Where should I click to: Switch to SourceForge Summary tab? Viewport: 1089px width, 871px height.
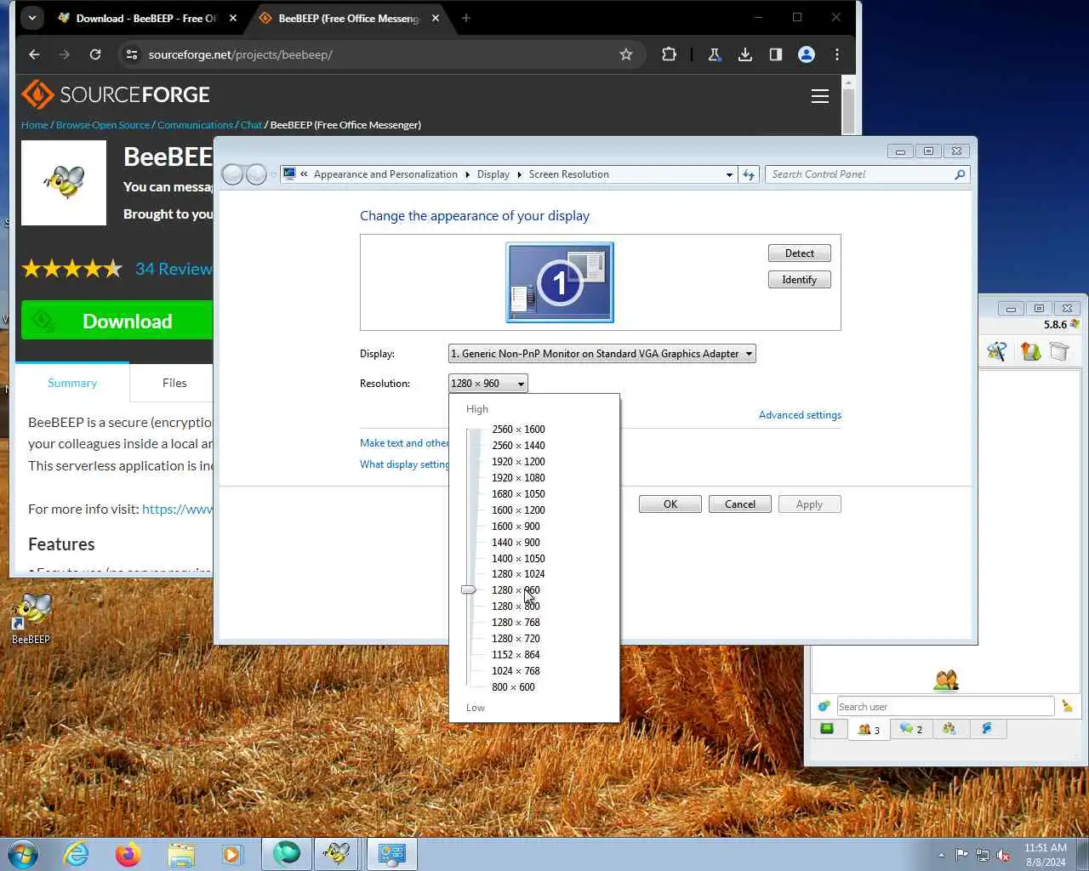(72, 383)
